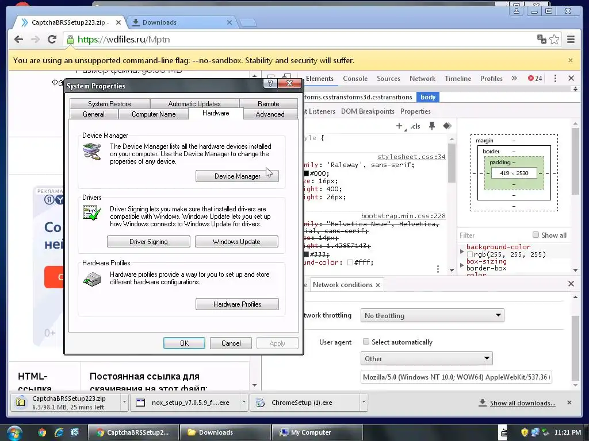
Task: Show more DevTools tabs with chevron
Action: pos(514,78)
